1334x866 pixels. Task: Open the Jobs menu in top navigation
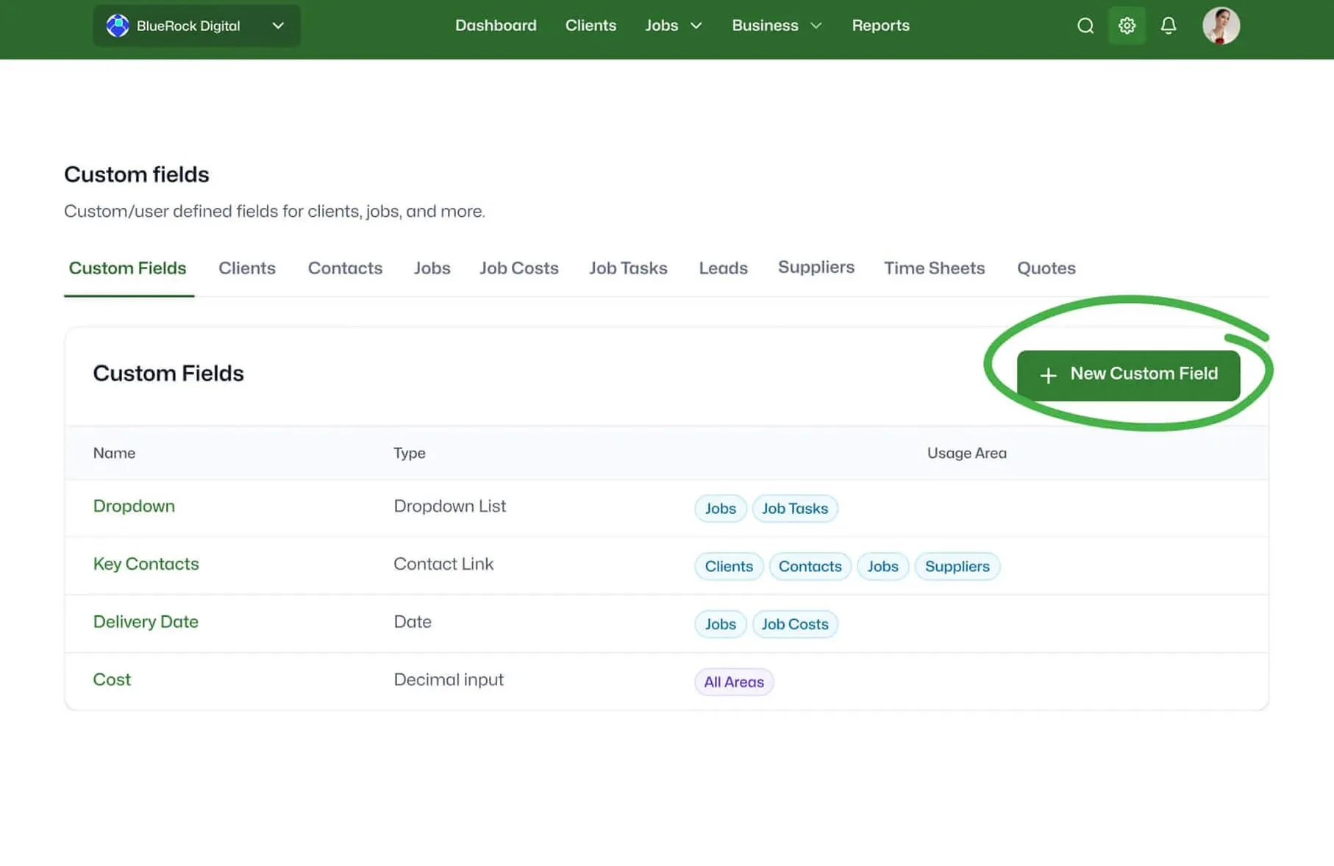(x=661, y=25)
